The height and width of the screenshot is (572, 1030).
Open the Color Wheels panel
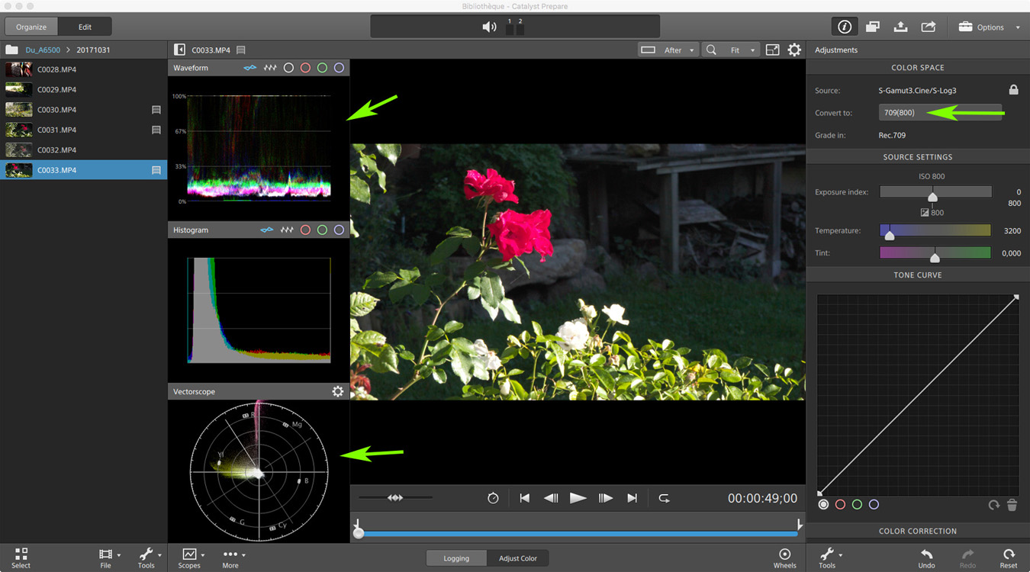point(784,558)
